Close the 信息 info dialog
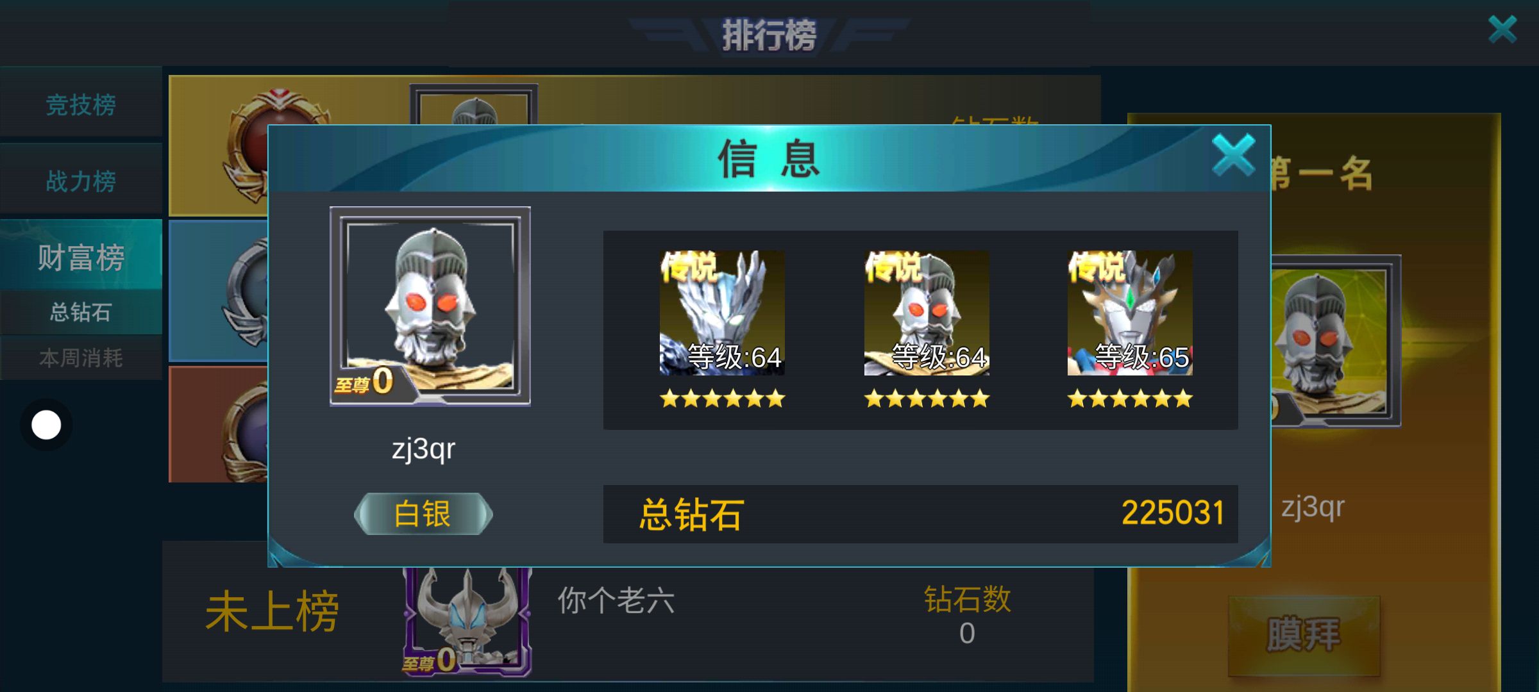This screenshot has height=692, width=1539. [x=1233, y=155]
